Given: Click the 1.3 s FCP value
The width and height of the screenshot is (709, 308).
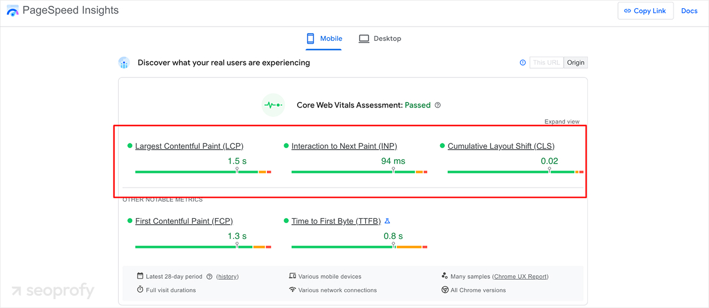Looking at the screenshot, I should (237, 236).
